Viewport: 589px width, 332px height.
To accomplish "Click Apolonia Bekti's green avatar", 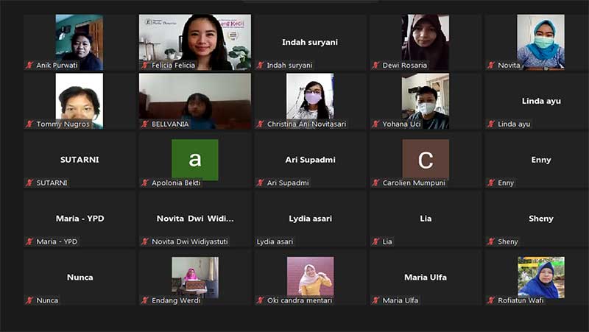I will (x=195, y=160).
